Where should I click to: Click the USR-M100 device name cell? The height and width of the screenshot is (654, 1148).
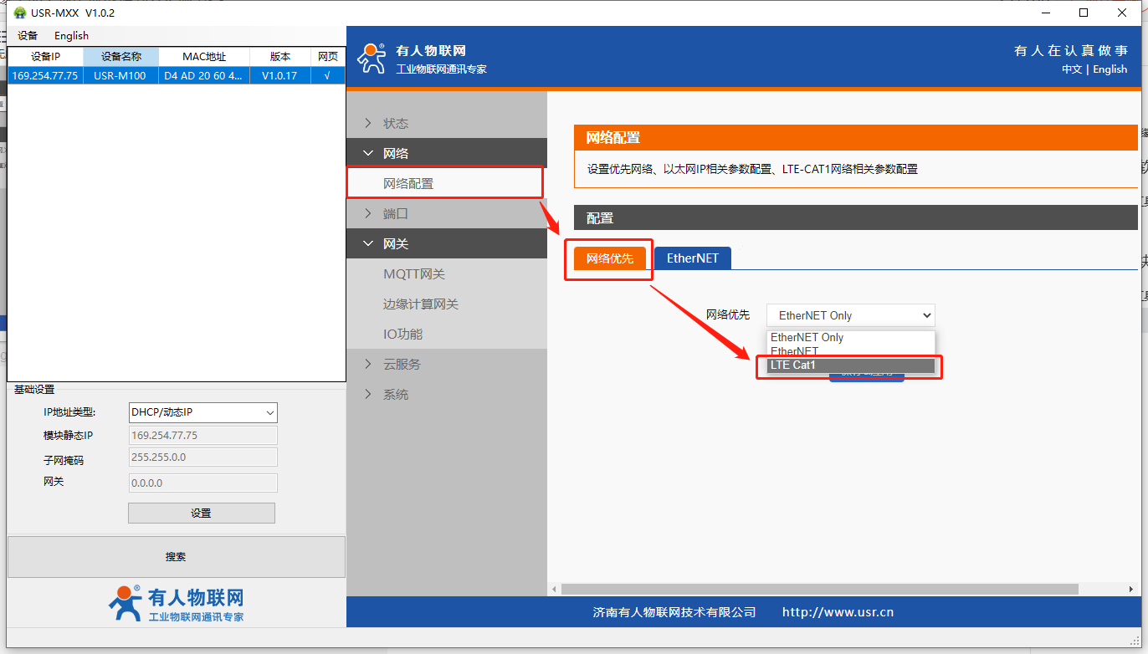pyautogui.click(x=120, y=75)
